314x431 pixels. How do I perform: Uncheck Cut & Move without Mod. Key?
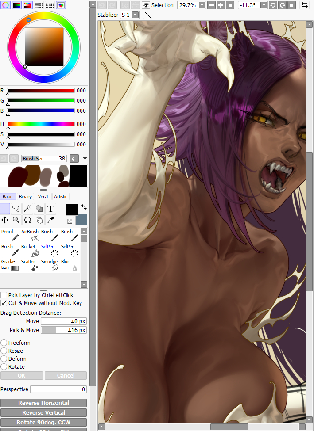tap(4, 303)
